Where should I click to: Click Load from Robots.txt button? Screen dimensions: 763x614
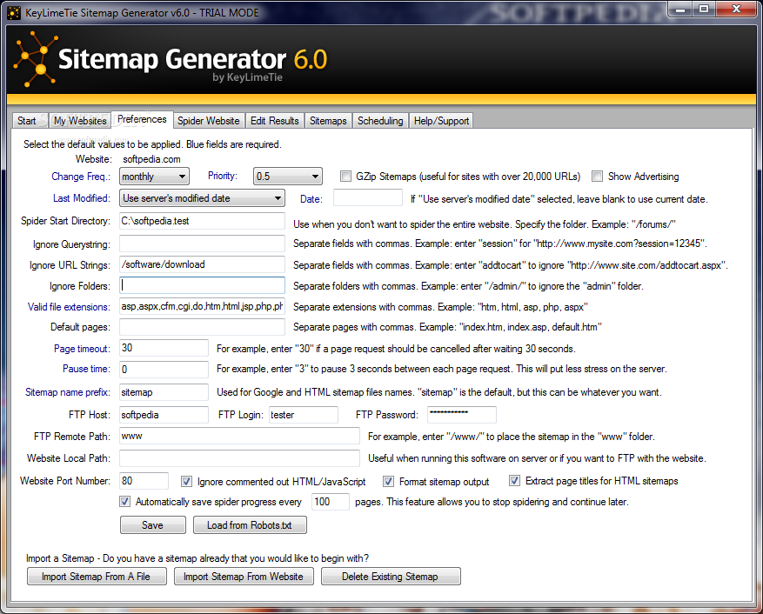click(x=250, y=525)
